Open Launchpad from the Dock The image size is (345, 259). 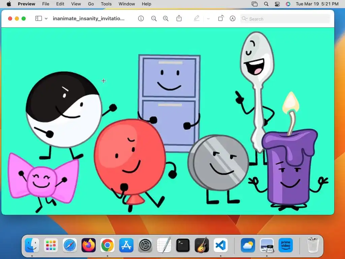(x=51, y=245)
